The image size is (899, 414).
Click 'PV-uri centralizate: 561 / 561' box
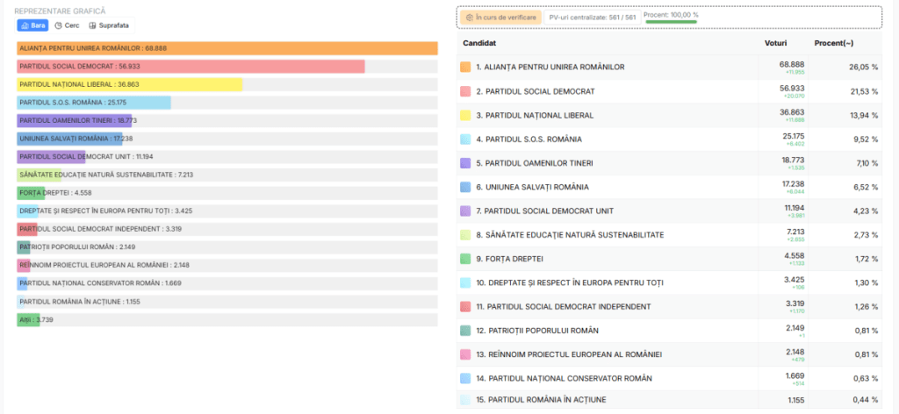(593, 18)
